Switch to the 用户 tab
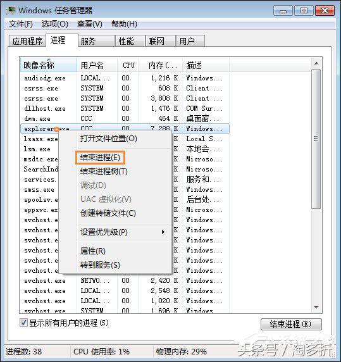Viewport: 341px width, 362px height. pyautogui.click(x=190, y=41)
